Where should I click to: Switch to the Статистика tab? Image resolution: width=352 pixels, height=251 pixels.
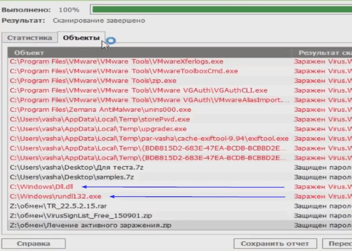click(30, 38)
